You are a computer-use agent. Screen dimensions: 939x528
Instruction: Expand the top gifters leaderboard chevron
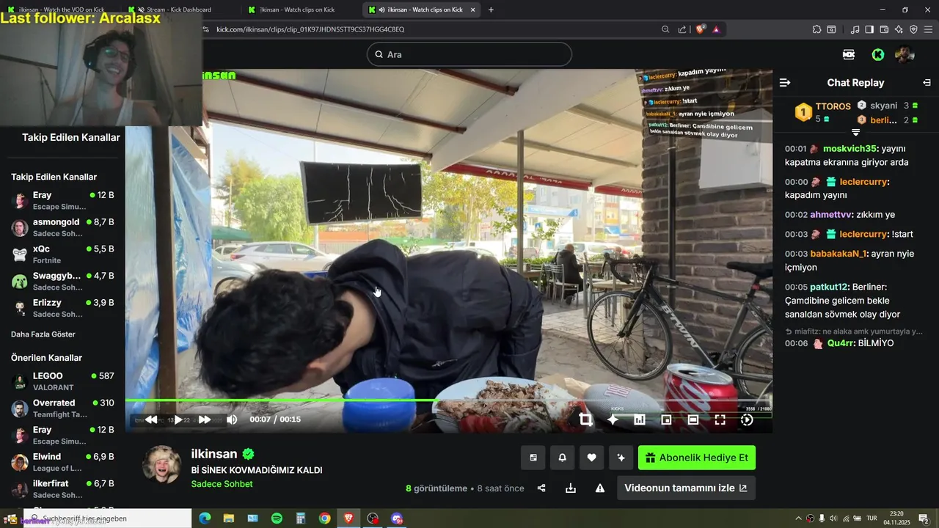[855, 132]
